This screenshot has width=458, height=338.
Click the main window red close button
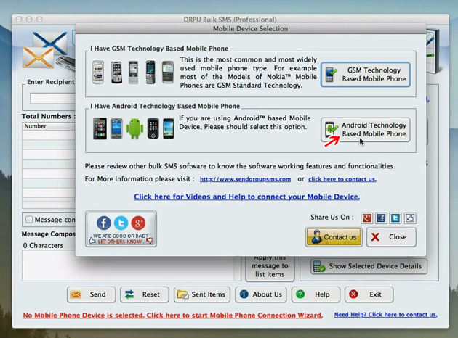click(x=19, y=20)
